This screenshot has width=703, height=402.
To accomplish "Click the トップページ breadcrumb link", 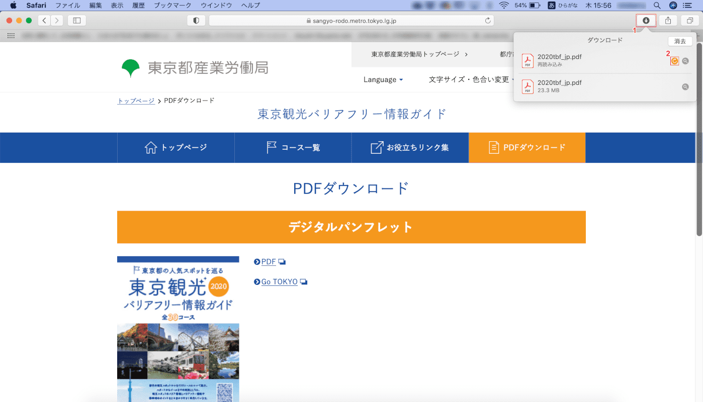I will point(136,100).
